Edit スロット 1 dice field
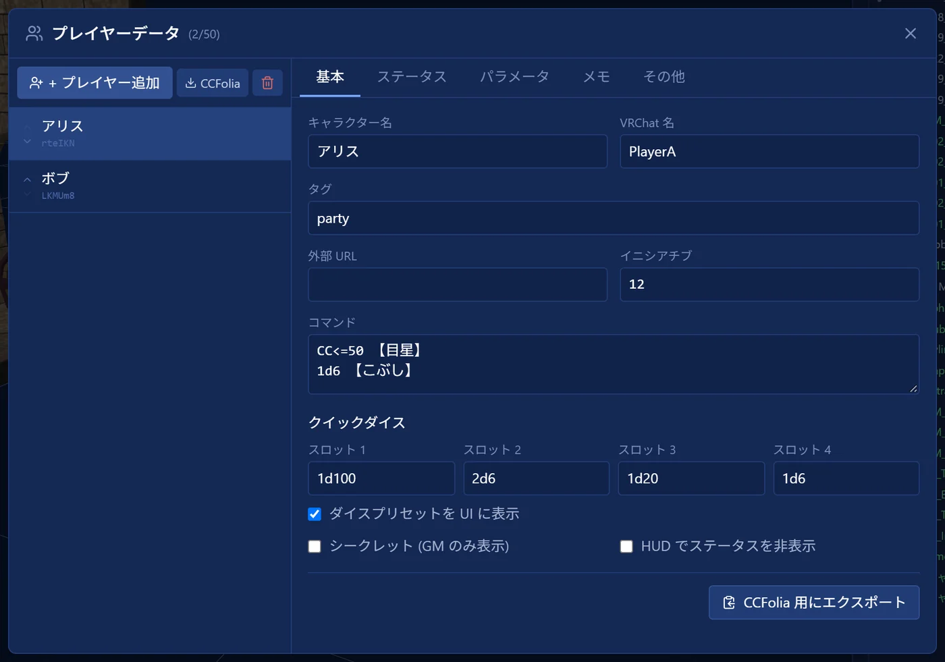945x662 pixels. coord(381,478)
